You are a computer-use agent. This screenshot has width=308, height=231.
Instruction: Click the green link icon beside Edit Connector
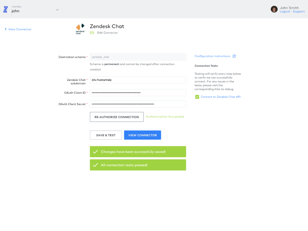pyautogui.click(x=92, y=32)
